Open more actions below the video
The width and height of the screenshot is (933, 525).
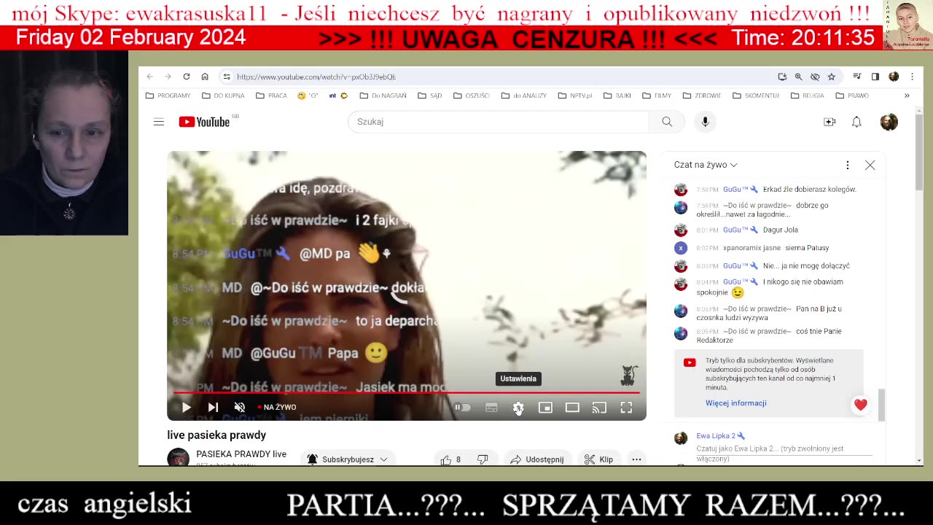pyautogui.click(x=636, y=459)
